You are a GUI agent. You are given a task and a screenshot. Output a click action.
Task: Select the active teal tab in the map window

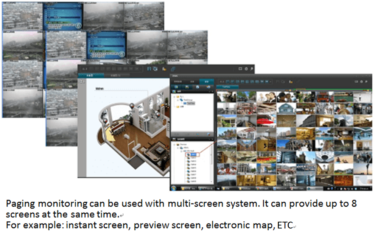point(91,75)
